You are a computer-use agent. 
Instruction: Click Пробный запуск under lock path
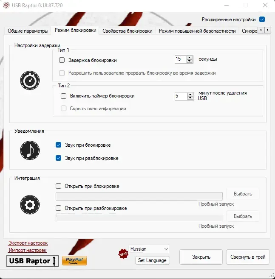pyautogui.click(x=216, y=204)
